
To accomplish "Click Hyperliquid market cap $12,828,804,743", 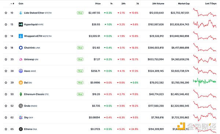I will [x=179, y=24].
